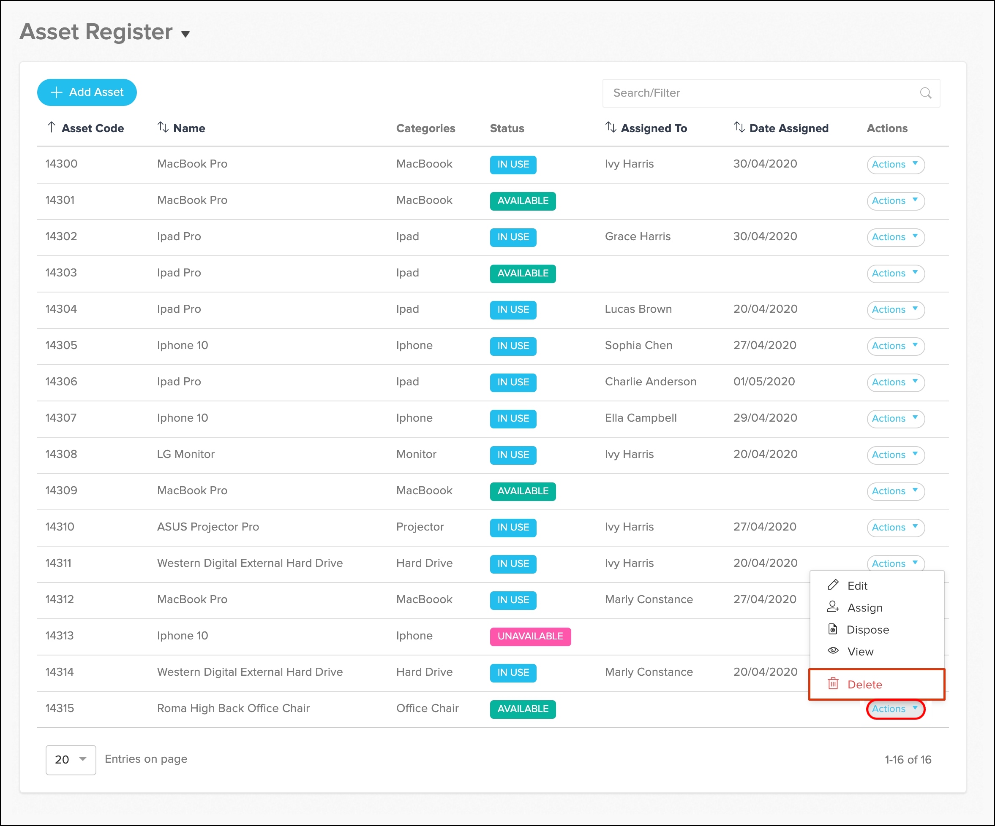Open Actions dropdown for asset 14308
Image resolution: width=995 pixels, height=826 pixels.
(895, 455)
